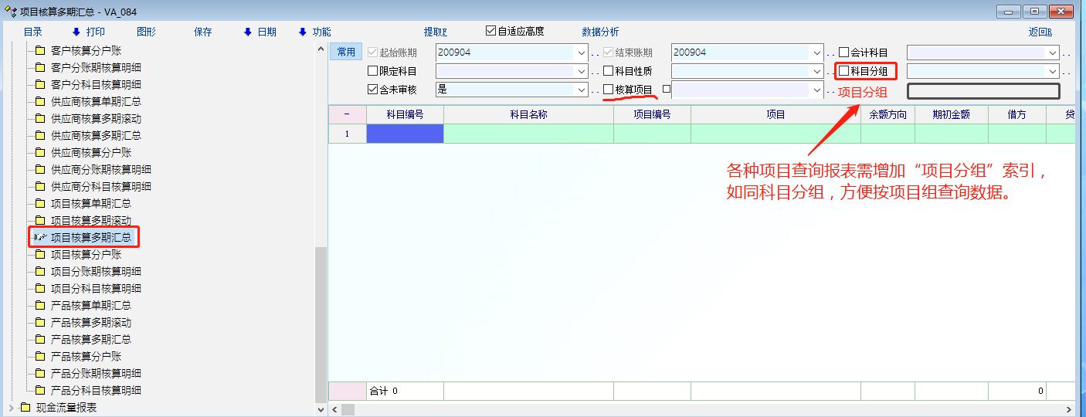Expand the 现金流量报表 tree node
1086x417 pixels.
click(11, 408)
